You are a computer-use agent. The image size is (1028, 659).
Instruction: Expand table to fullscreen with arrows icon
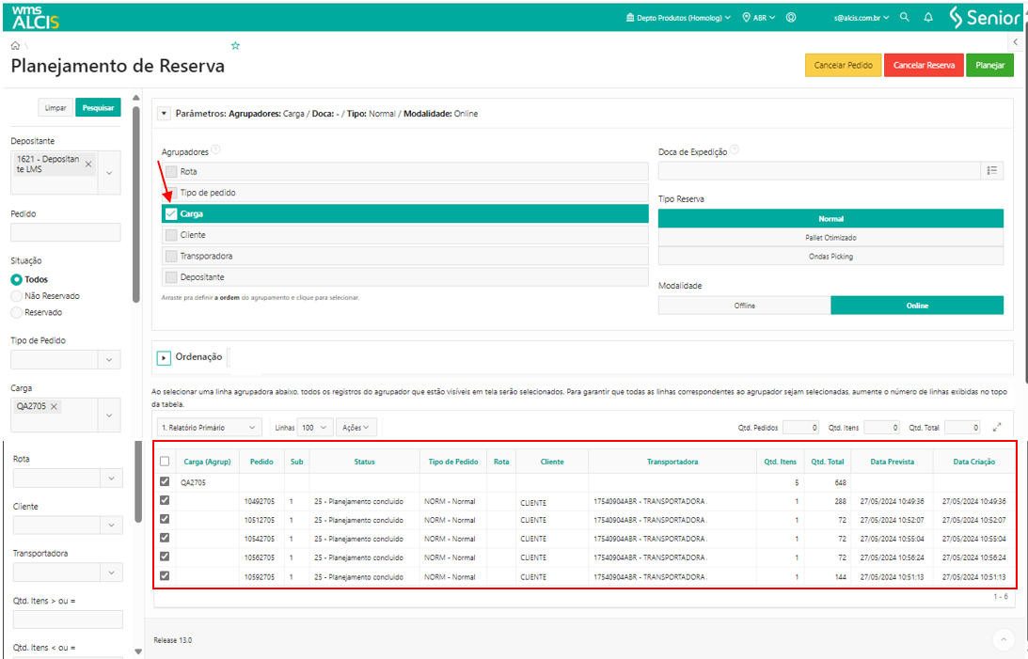click(997, 427)
